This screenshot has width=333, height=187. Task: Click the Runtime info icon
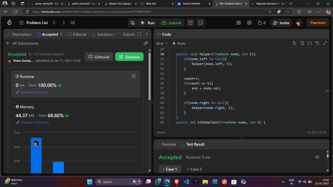[x=134, y=76]
